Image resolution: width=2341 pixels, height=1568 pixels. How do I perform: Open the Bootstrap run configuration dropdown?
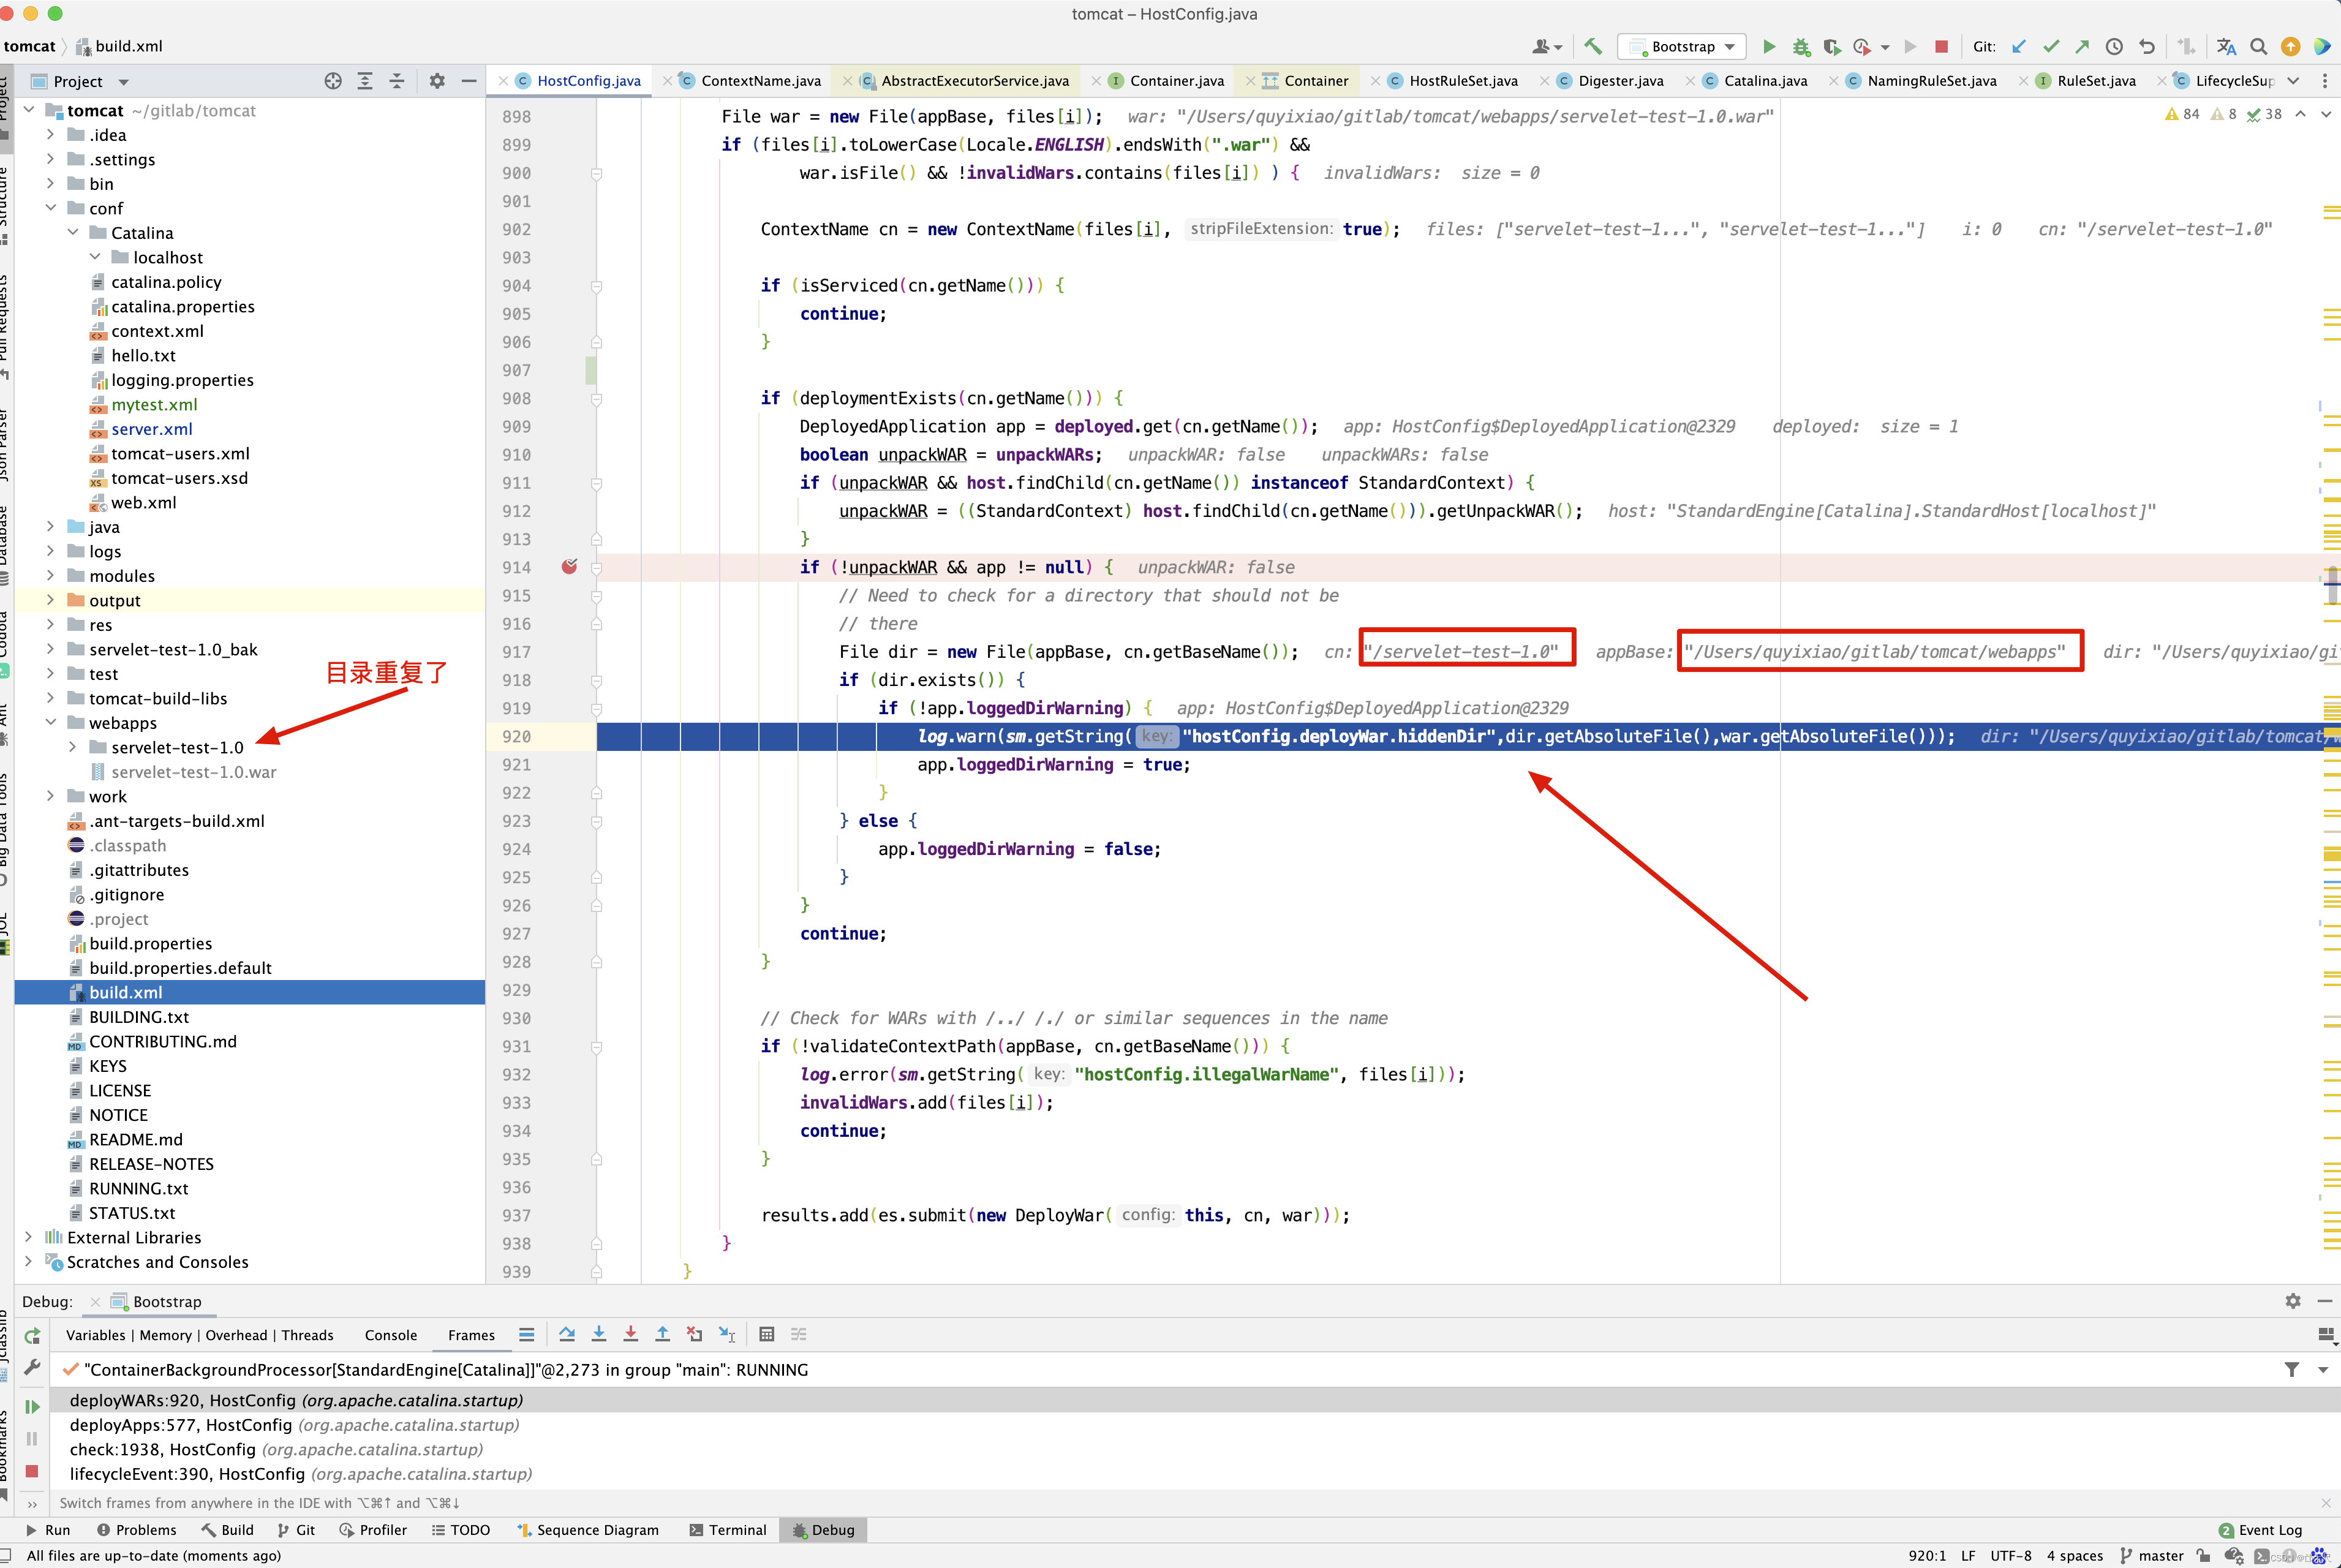(1681, 46)
